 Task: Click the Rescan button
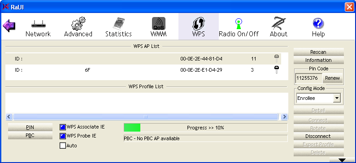click(x=318, y=52)
